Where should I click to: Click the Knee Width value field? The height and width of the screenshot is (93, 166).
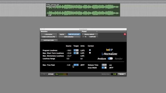[104, 68]
